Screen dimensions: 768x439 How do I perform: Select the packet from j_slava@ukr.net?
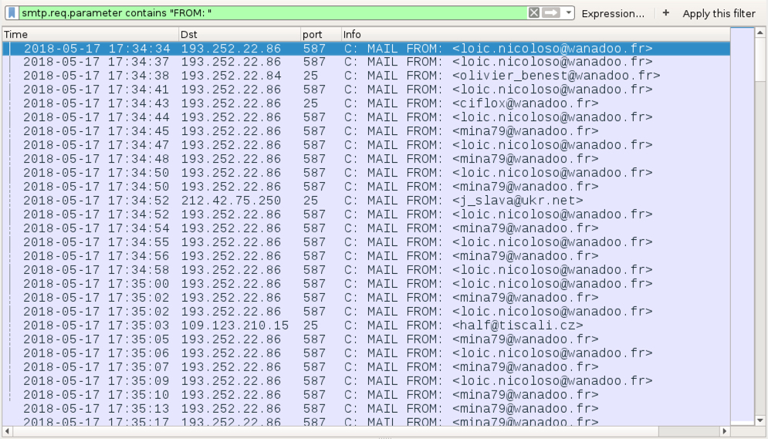coord(366,201)
